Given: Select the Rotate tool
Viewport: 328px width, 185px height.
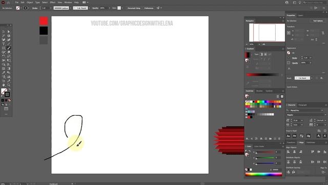Looking at the screenshot, I should pyautogui.click(x=4, y=56).
